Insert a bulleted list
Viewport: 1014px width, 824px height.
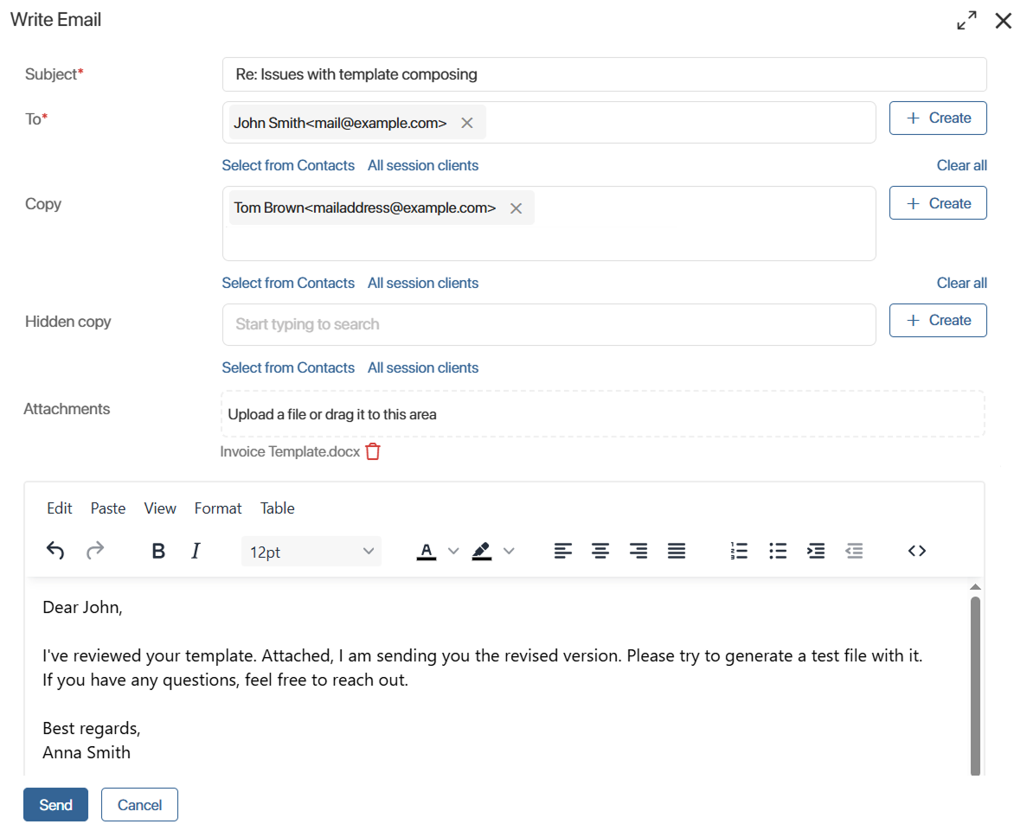point(777,551)
